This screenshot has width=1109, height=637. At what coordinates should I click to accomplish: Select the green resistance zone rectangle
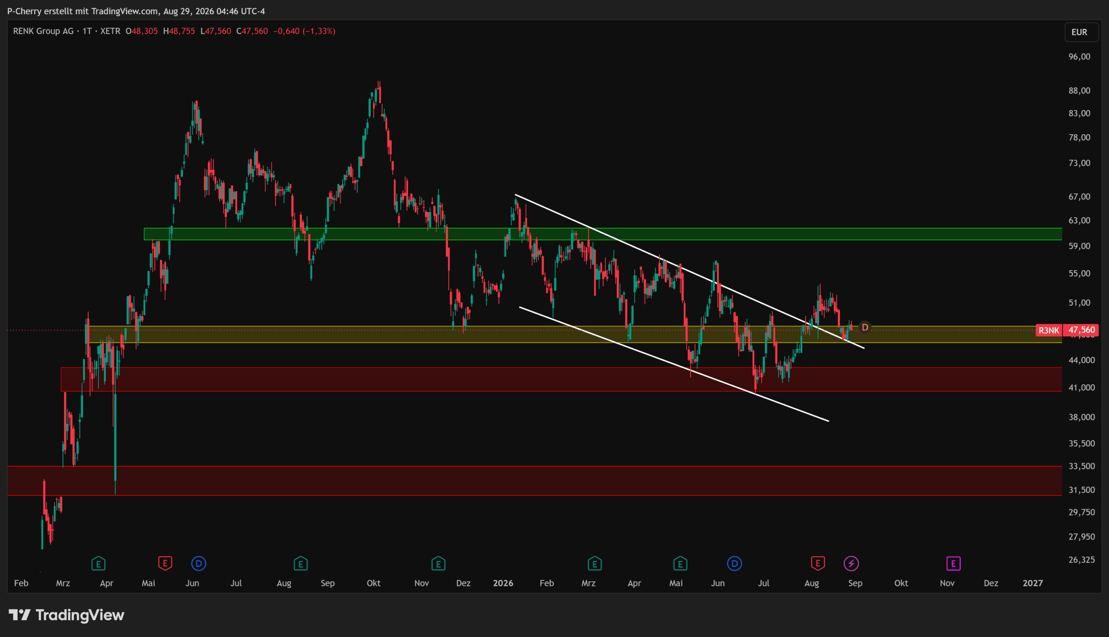603,234
